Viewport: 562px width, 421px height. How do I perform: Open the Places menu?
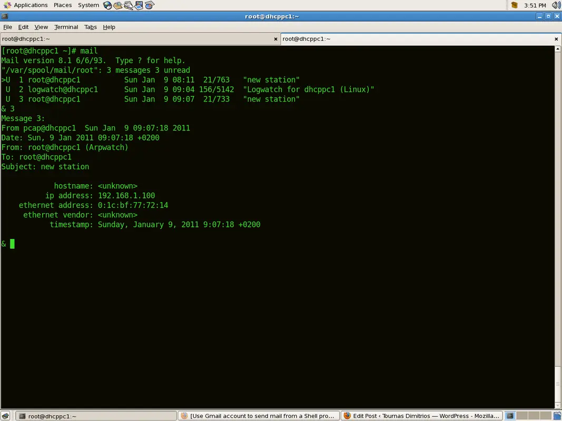pyautogui.click(x=63, y=5)
